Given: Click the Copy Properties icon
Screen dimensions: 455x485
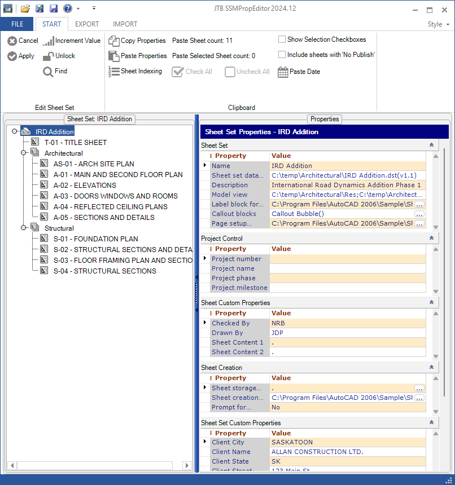Looking at the screenshot, I should [x=113, y=41].
